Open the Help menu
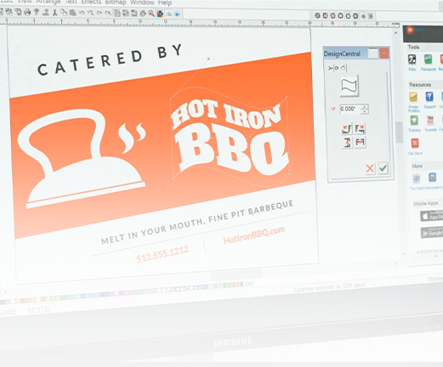The height and width of the screenshot is (367, 443). coord(165,3)
